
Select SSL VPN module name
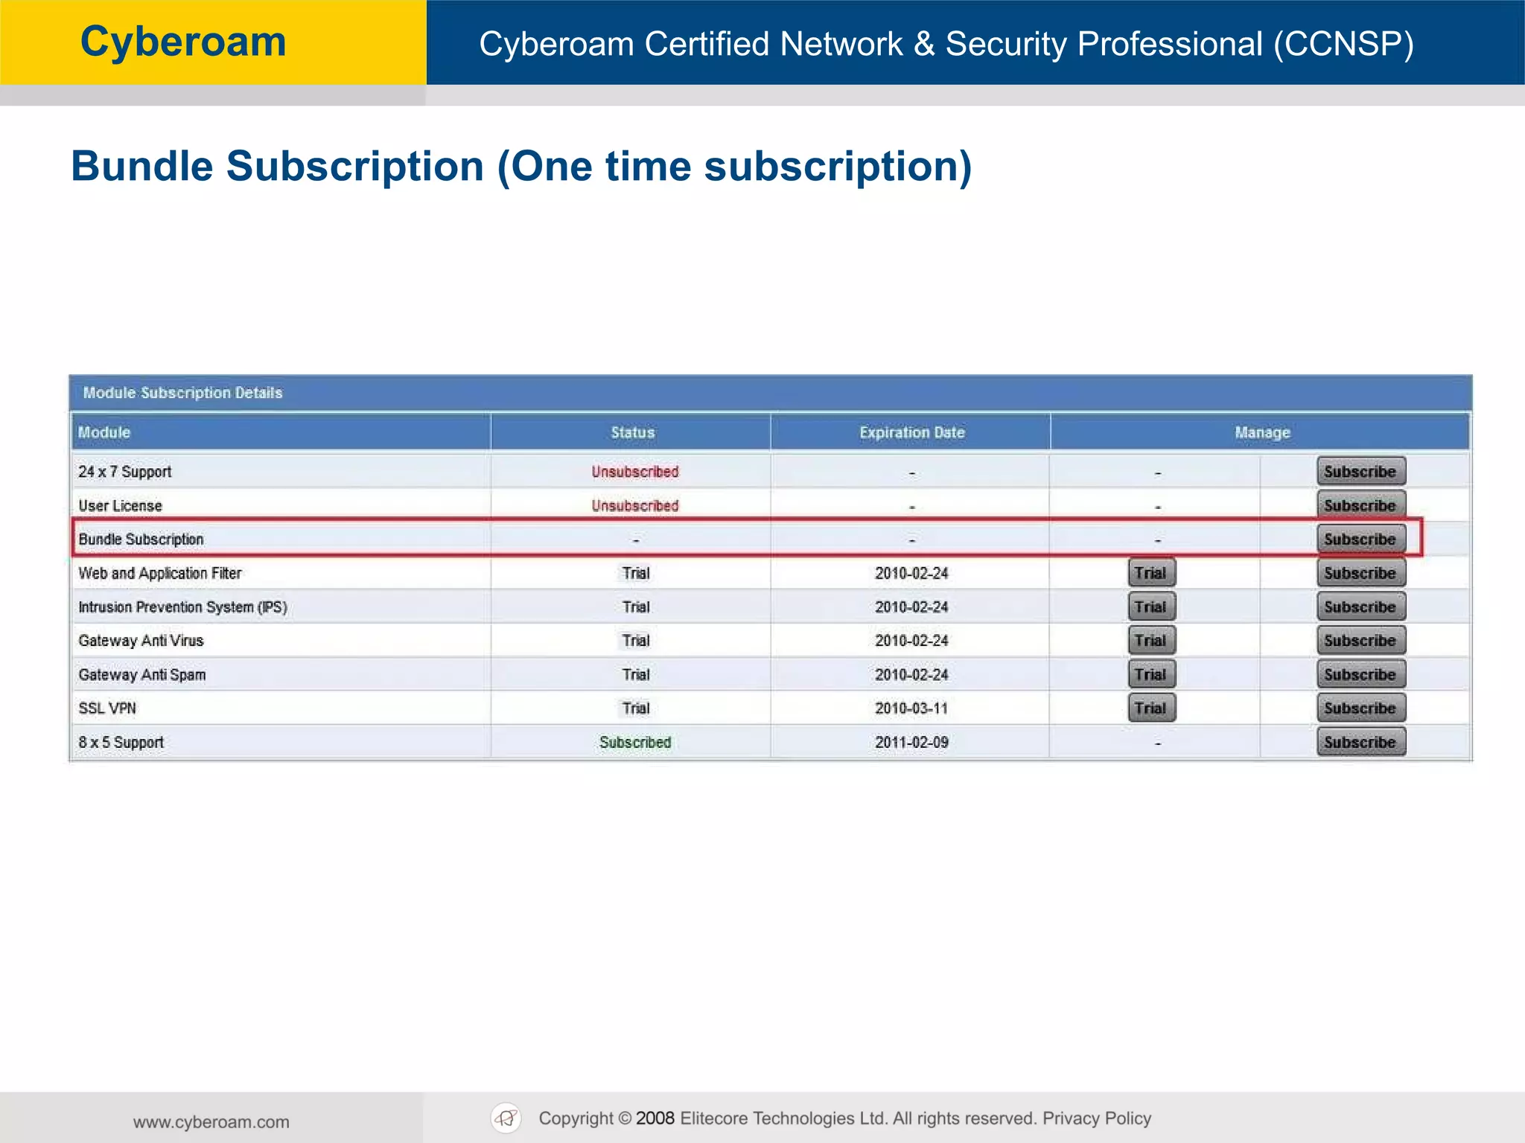point(107,708)
